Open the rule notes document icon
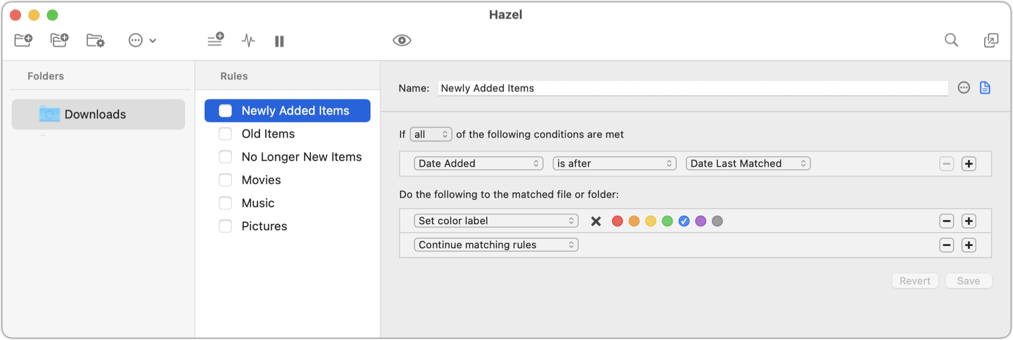The height and width of the screenshot is (340, 1013). (x=985, y=88)
